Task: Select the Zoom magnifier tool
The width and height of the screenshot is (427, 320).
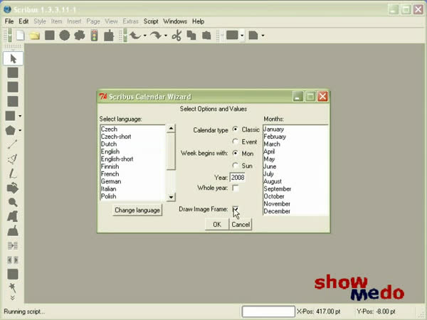Action: click(x=13, y=202)
